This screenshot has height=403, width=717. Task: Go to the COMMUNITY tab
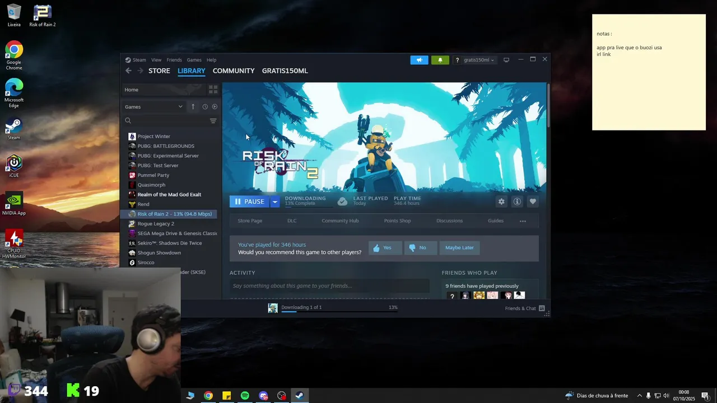coord(234,71)
